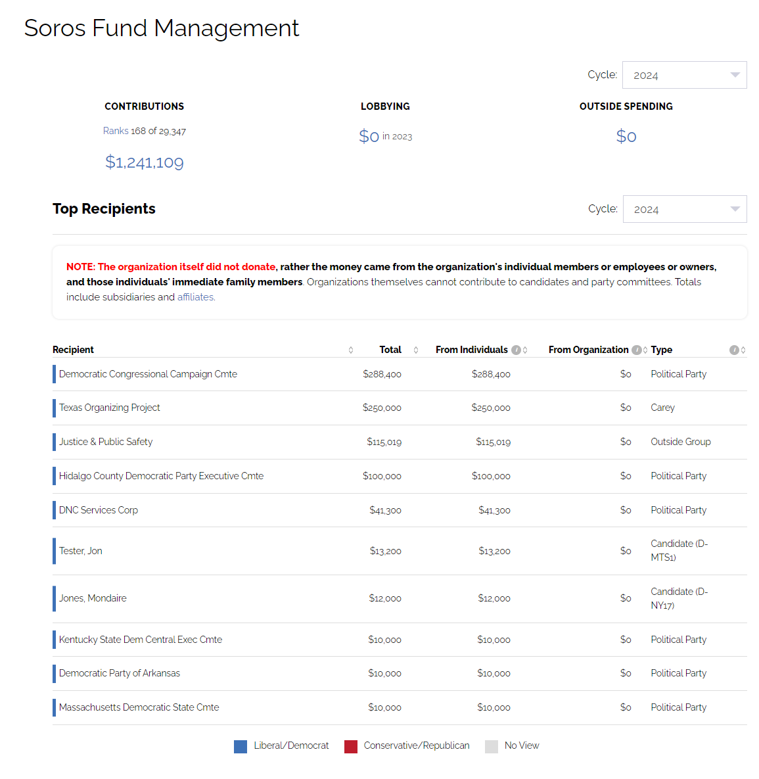The height and width of the screenshot is (779, 759).
Task: Click the Carey type for Texas Organizing Project
Action: (x=662, y=408)
